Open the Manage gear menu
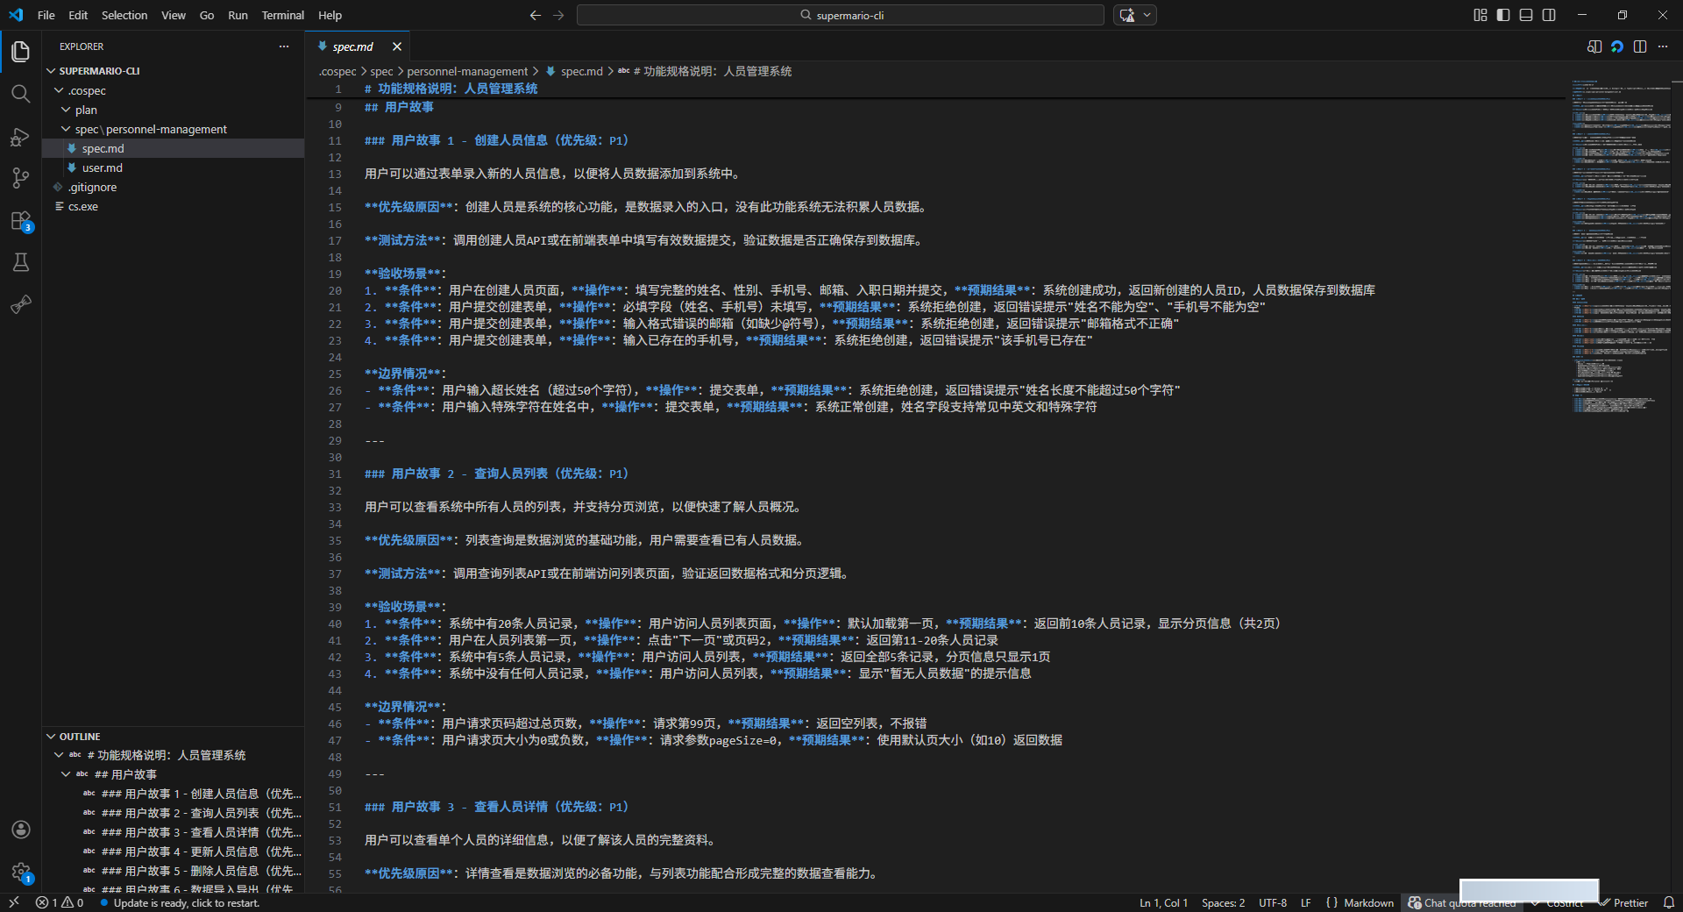Screen dimensions: 1683x912 21,872
